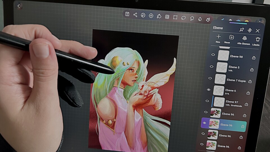The width and height of the screenshot is (270, 152).
Task: Add a new layer with Neu
Action: (x=218, y=39)
